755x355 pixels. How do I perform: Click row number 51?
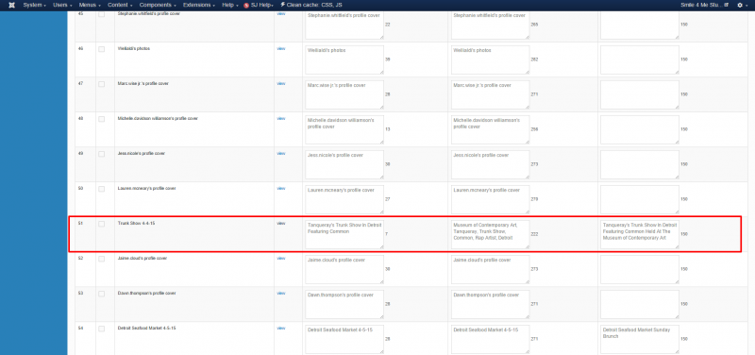pos(80,224)
